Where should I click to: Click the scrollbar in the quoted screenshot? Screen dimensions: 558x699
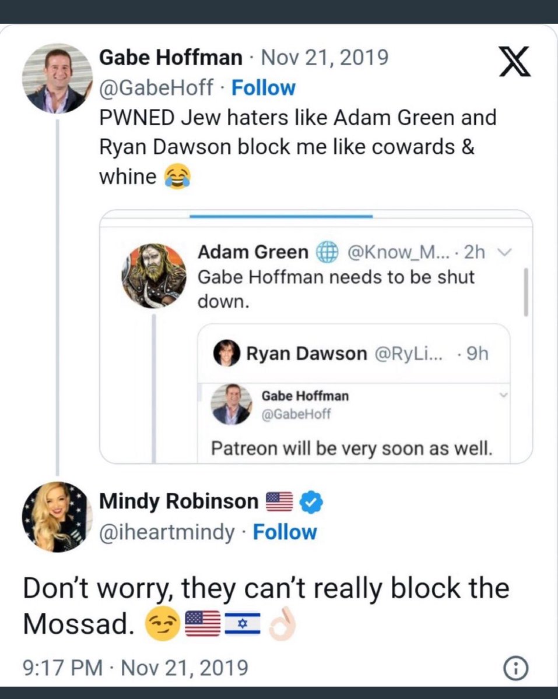(525, 291)
